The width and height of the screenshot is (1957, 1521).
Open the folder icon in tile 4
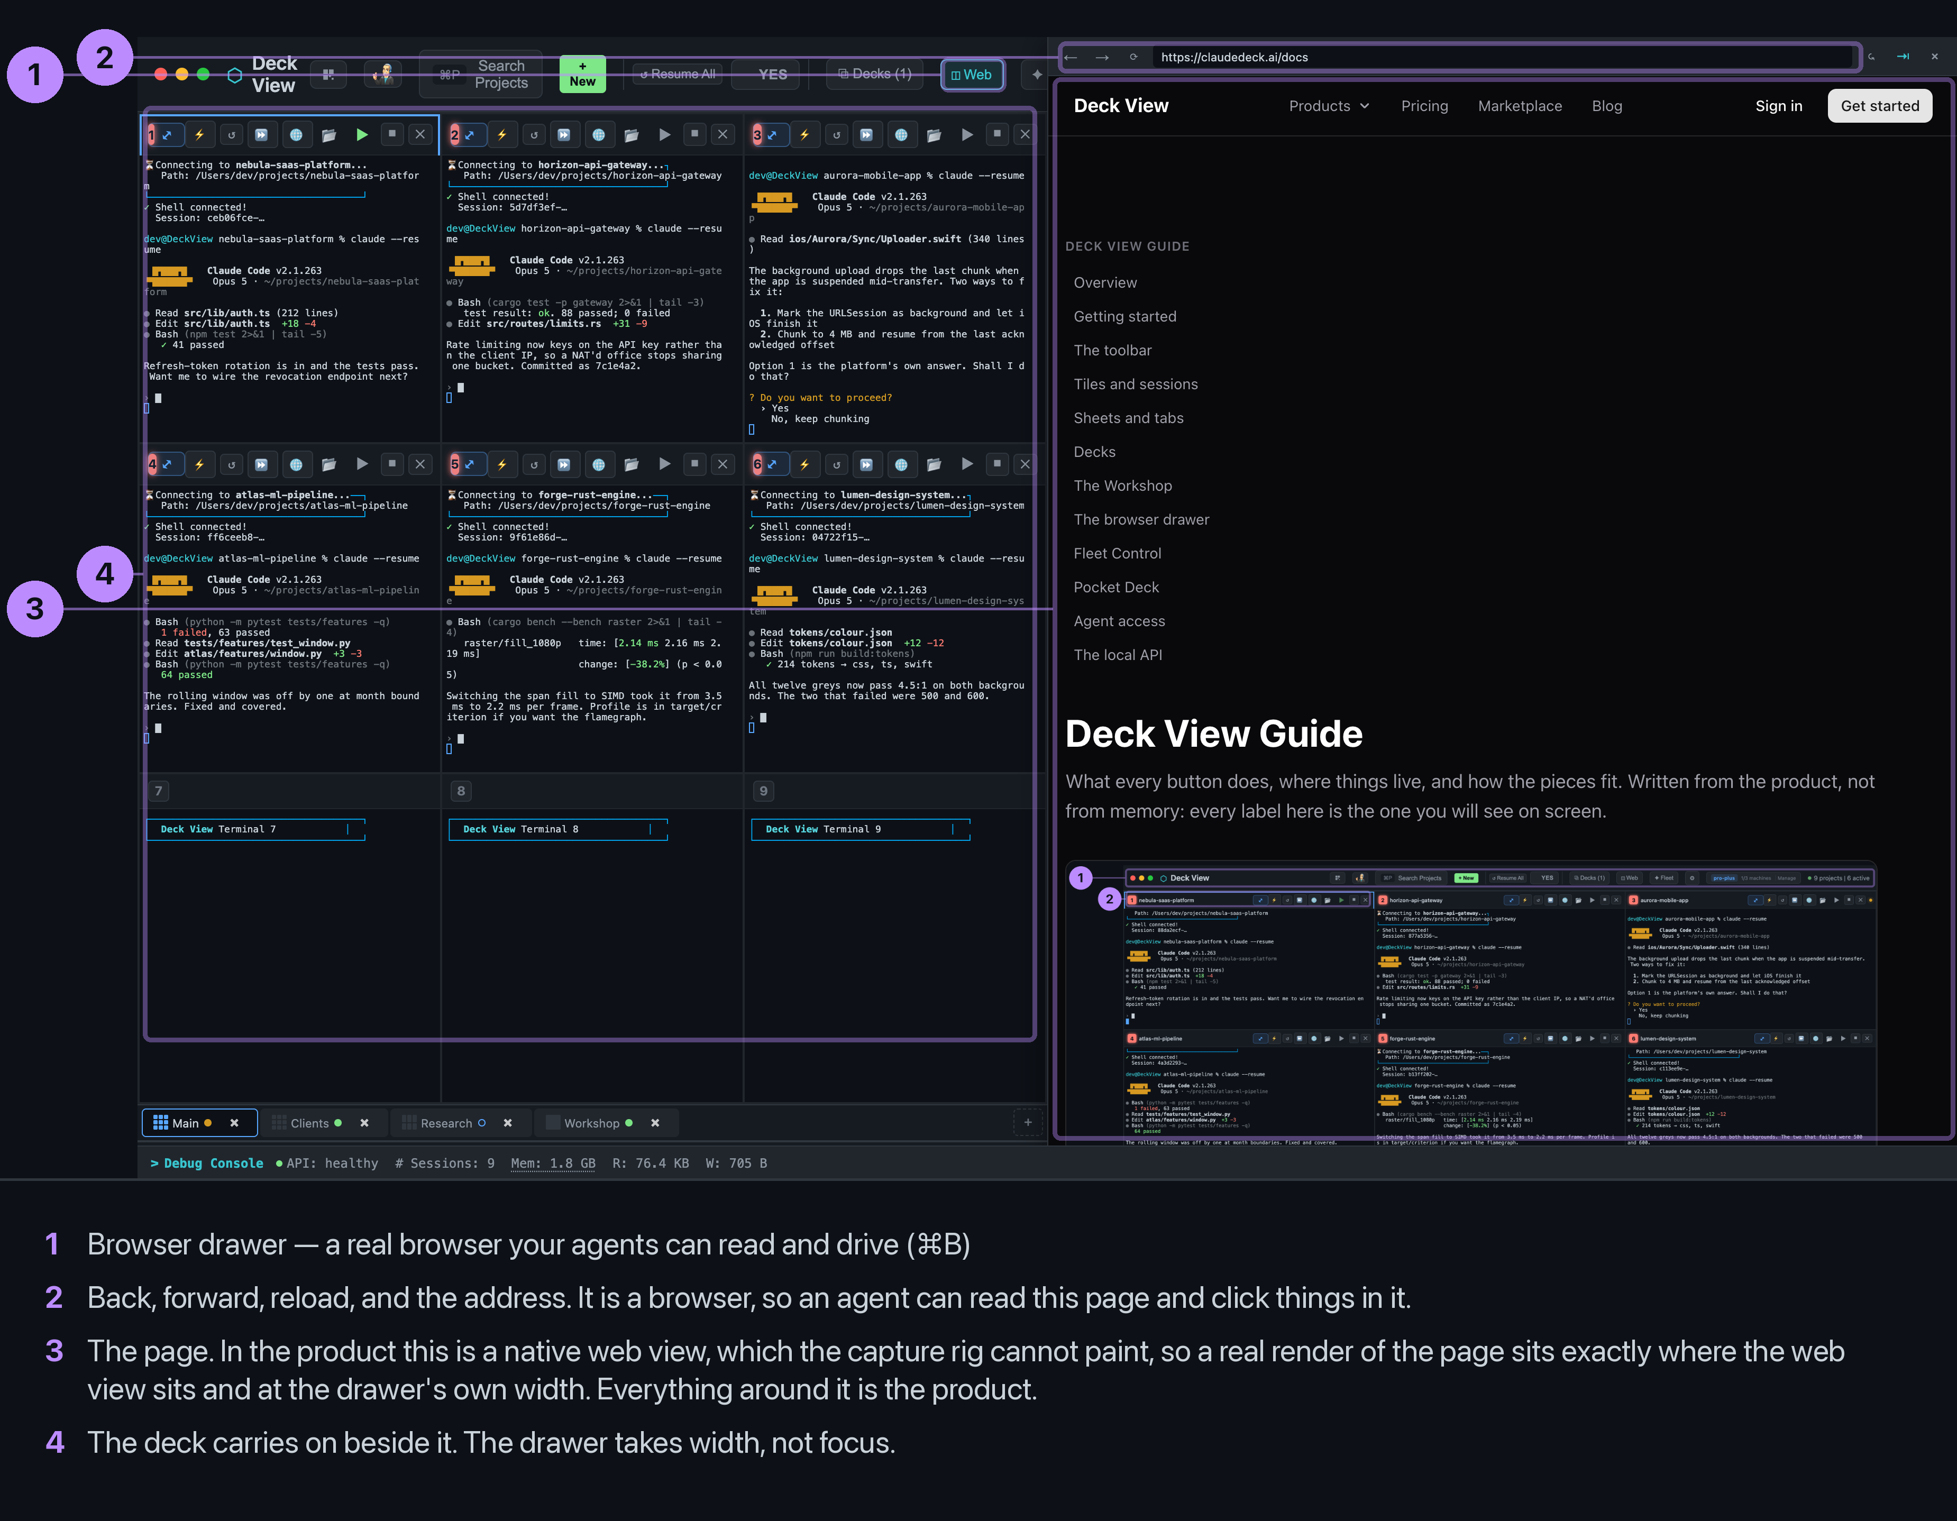click(x=329, y=465)
